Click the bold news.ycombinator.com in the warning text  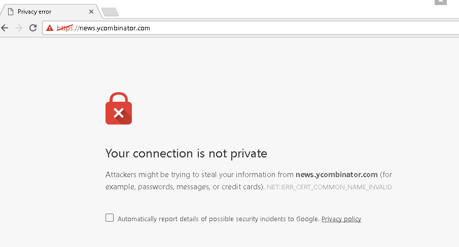[x=336, y=175]
